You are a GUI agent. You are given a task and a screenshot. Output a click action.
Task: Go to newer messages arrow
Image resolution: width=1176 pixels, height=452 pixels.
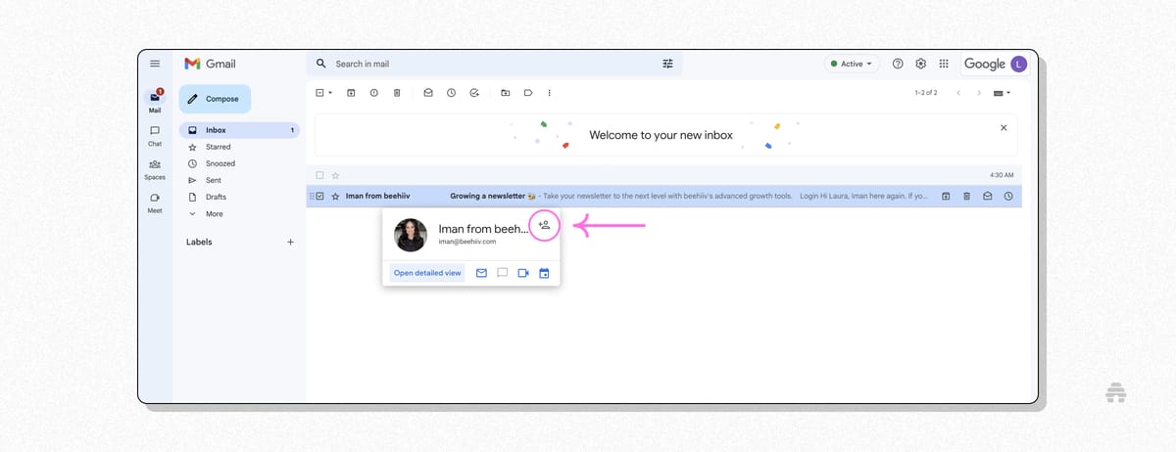[958, 93]
